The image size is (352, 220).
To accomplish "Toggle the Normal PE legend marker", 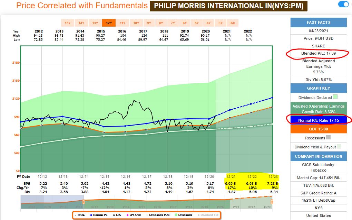I will pyautogui.click(x=99, y=215).
